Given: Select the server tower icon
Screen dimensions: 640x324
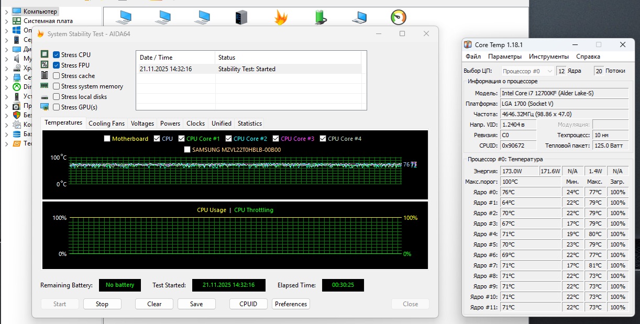Looking at the screenshot, I should (x=241, y=18).
